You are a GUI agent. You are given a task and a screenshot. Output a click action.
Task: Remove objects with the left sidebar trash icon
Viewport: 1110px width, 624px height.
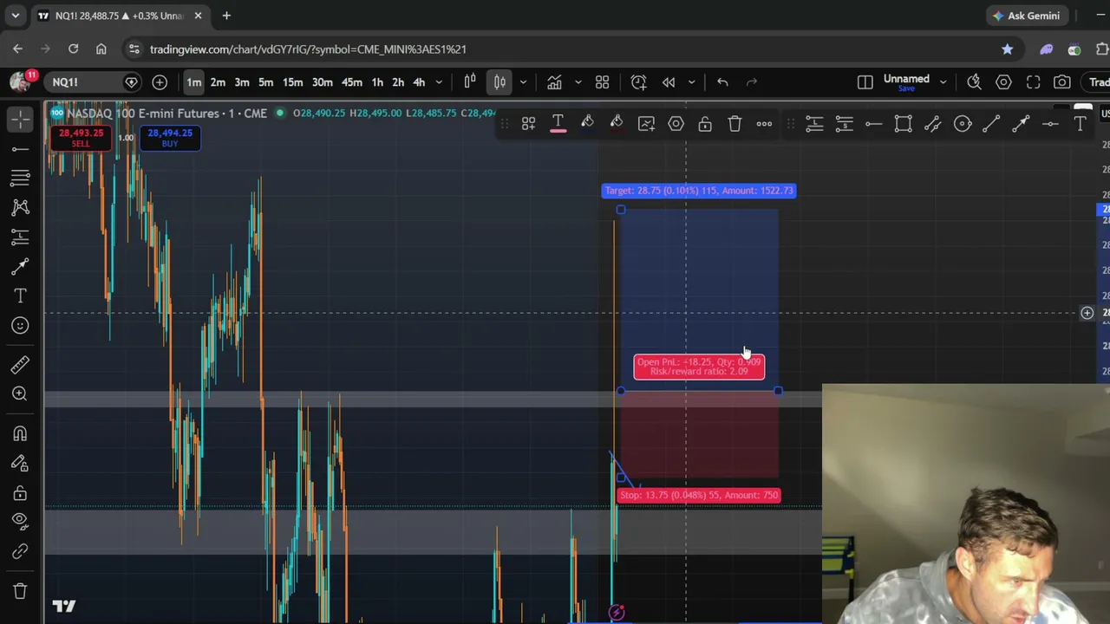[20, 591]
